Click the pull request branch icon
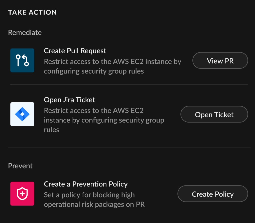 tap(22, 60)
